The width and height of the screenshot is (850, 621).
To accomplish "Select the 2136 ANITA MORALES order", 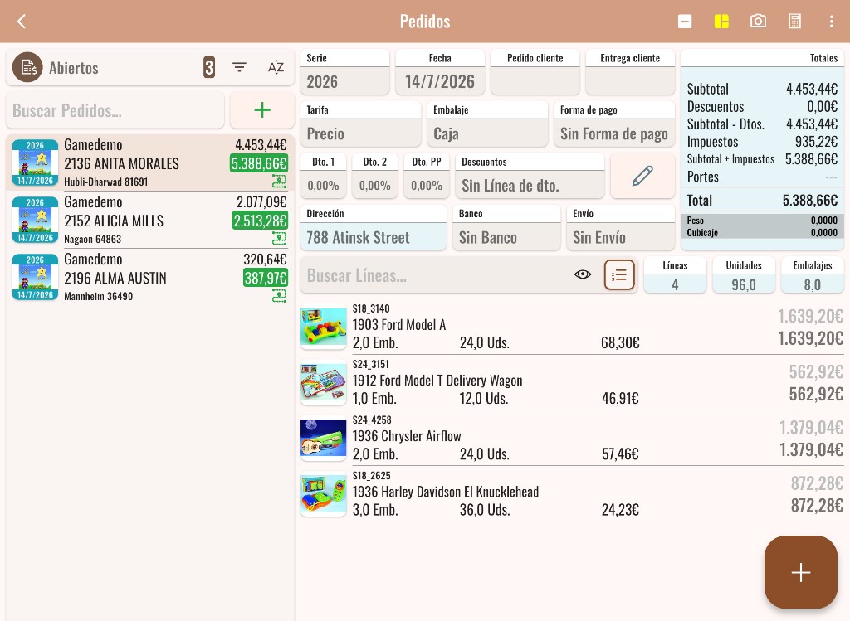I will click(x=150, y=163).
